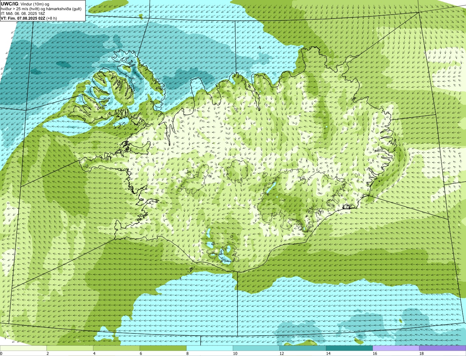Click the '6' label on the color scale
This screenshot has height=356, width=466.
coord(141,353)
